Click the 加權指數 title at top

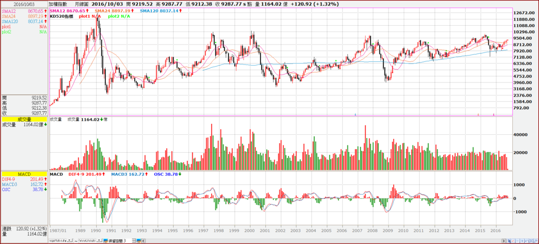pos(57,4)
